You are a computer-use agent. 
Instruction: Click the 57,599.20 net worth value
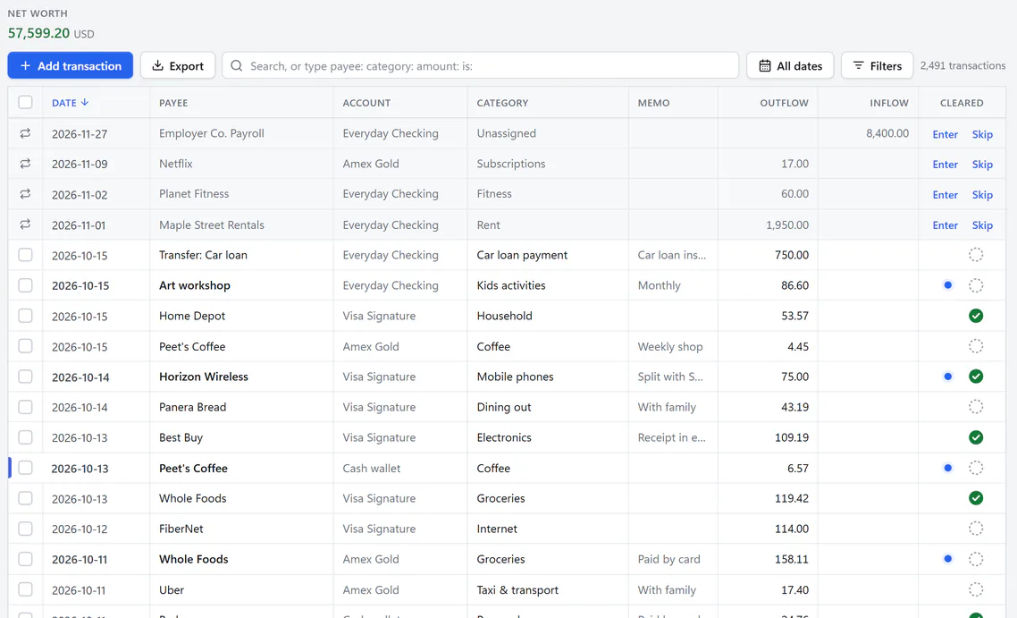click(39, 33)
